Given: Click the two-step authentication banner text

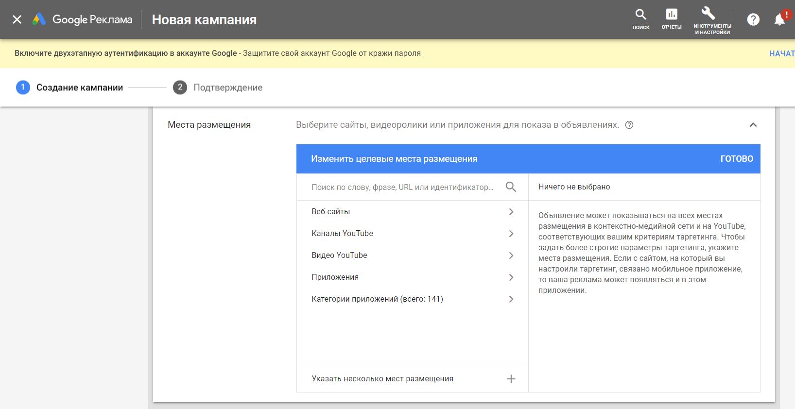Looking at the screenshot, I should (218, 53).
